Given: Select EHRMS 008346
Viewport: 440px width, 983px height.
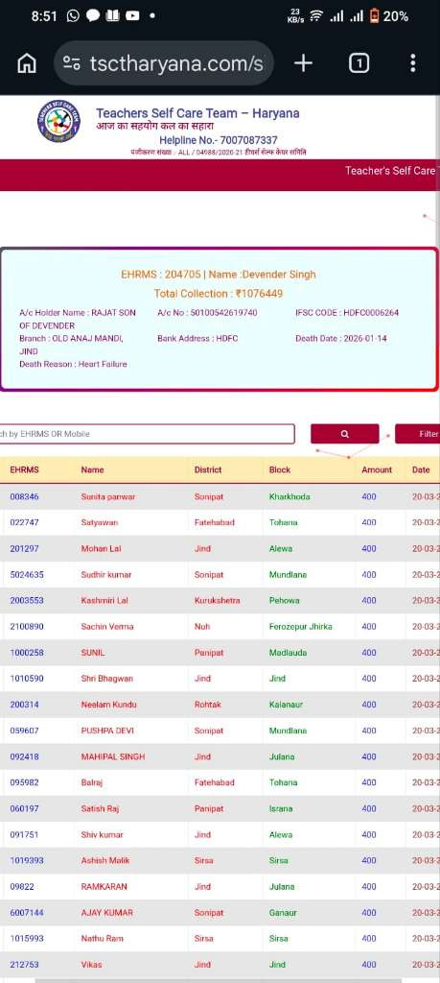Looking at the screenshot, I should (x=24, y=496).
